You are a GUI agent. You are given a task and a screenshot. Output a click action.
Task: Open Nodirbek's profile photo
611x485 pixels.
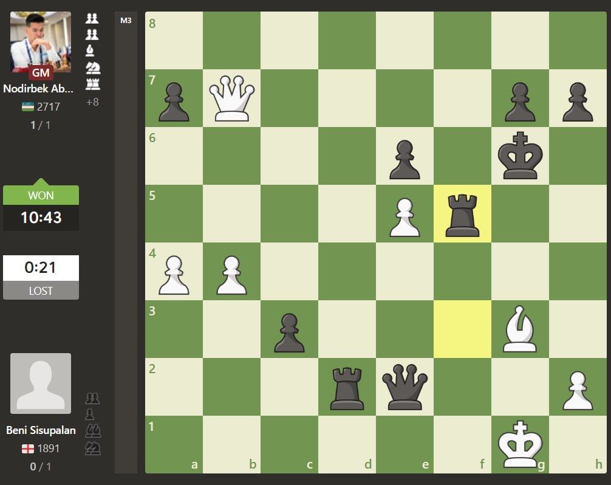pyautogui.click(x=41, y=41)
